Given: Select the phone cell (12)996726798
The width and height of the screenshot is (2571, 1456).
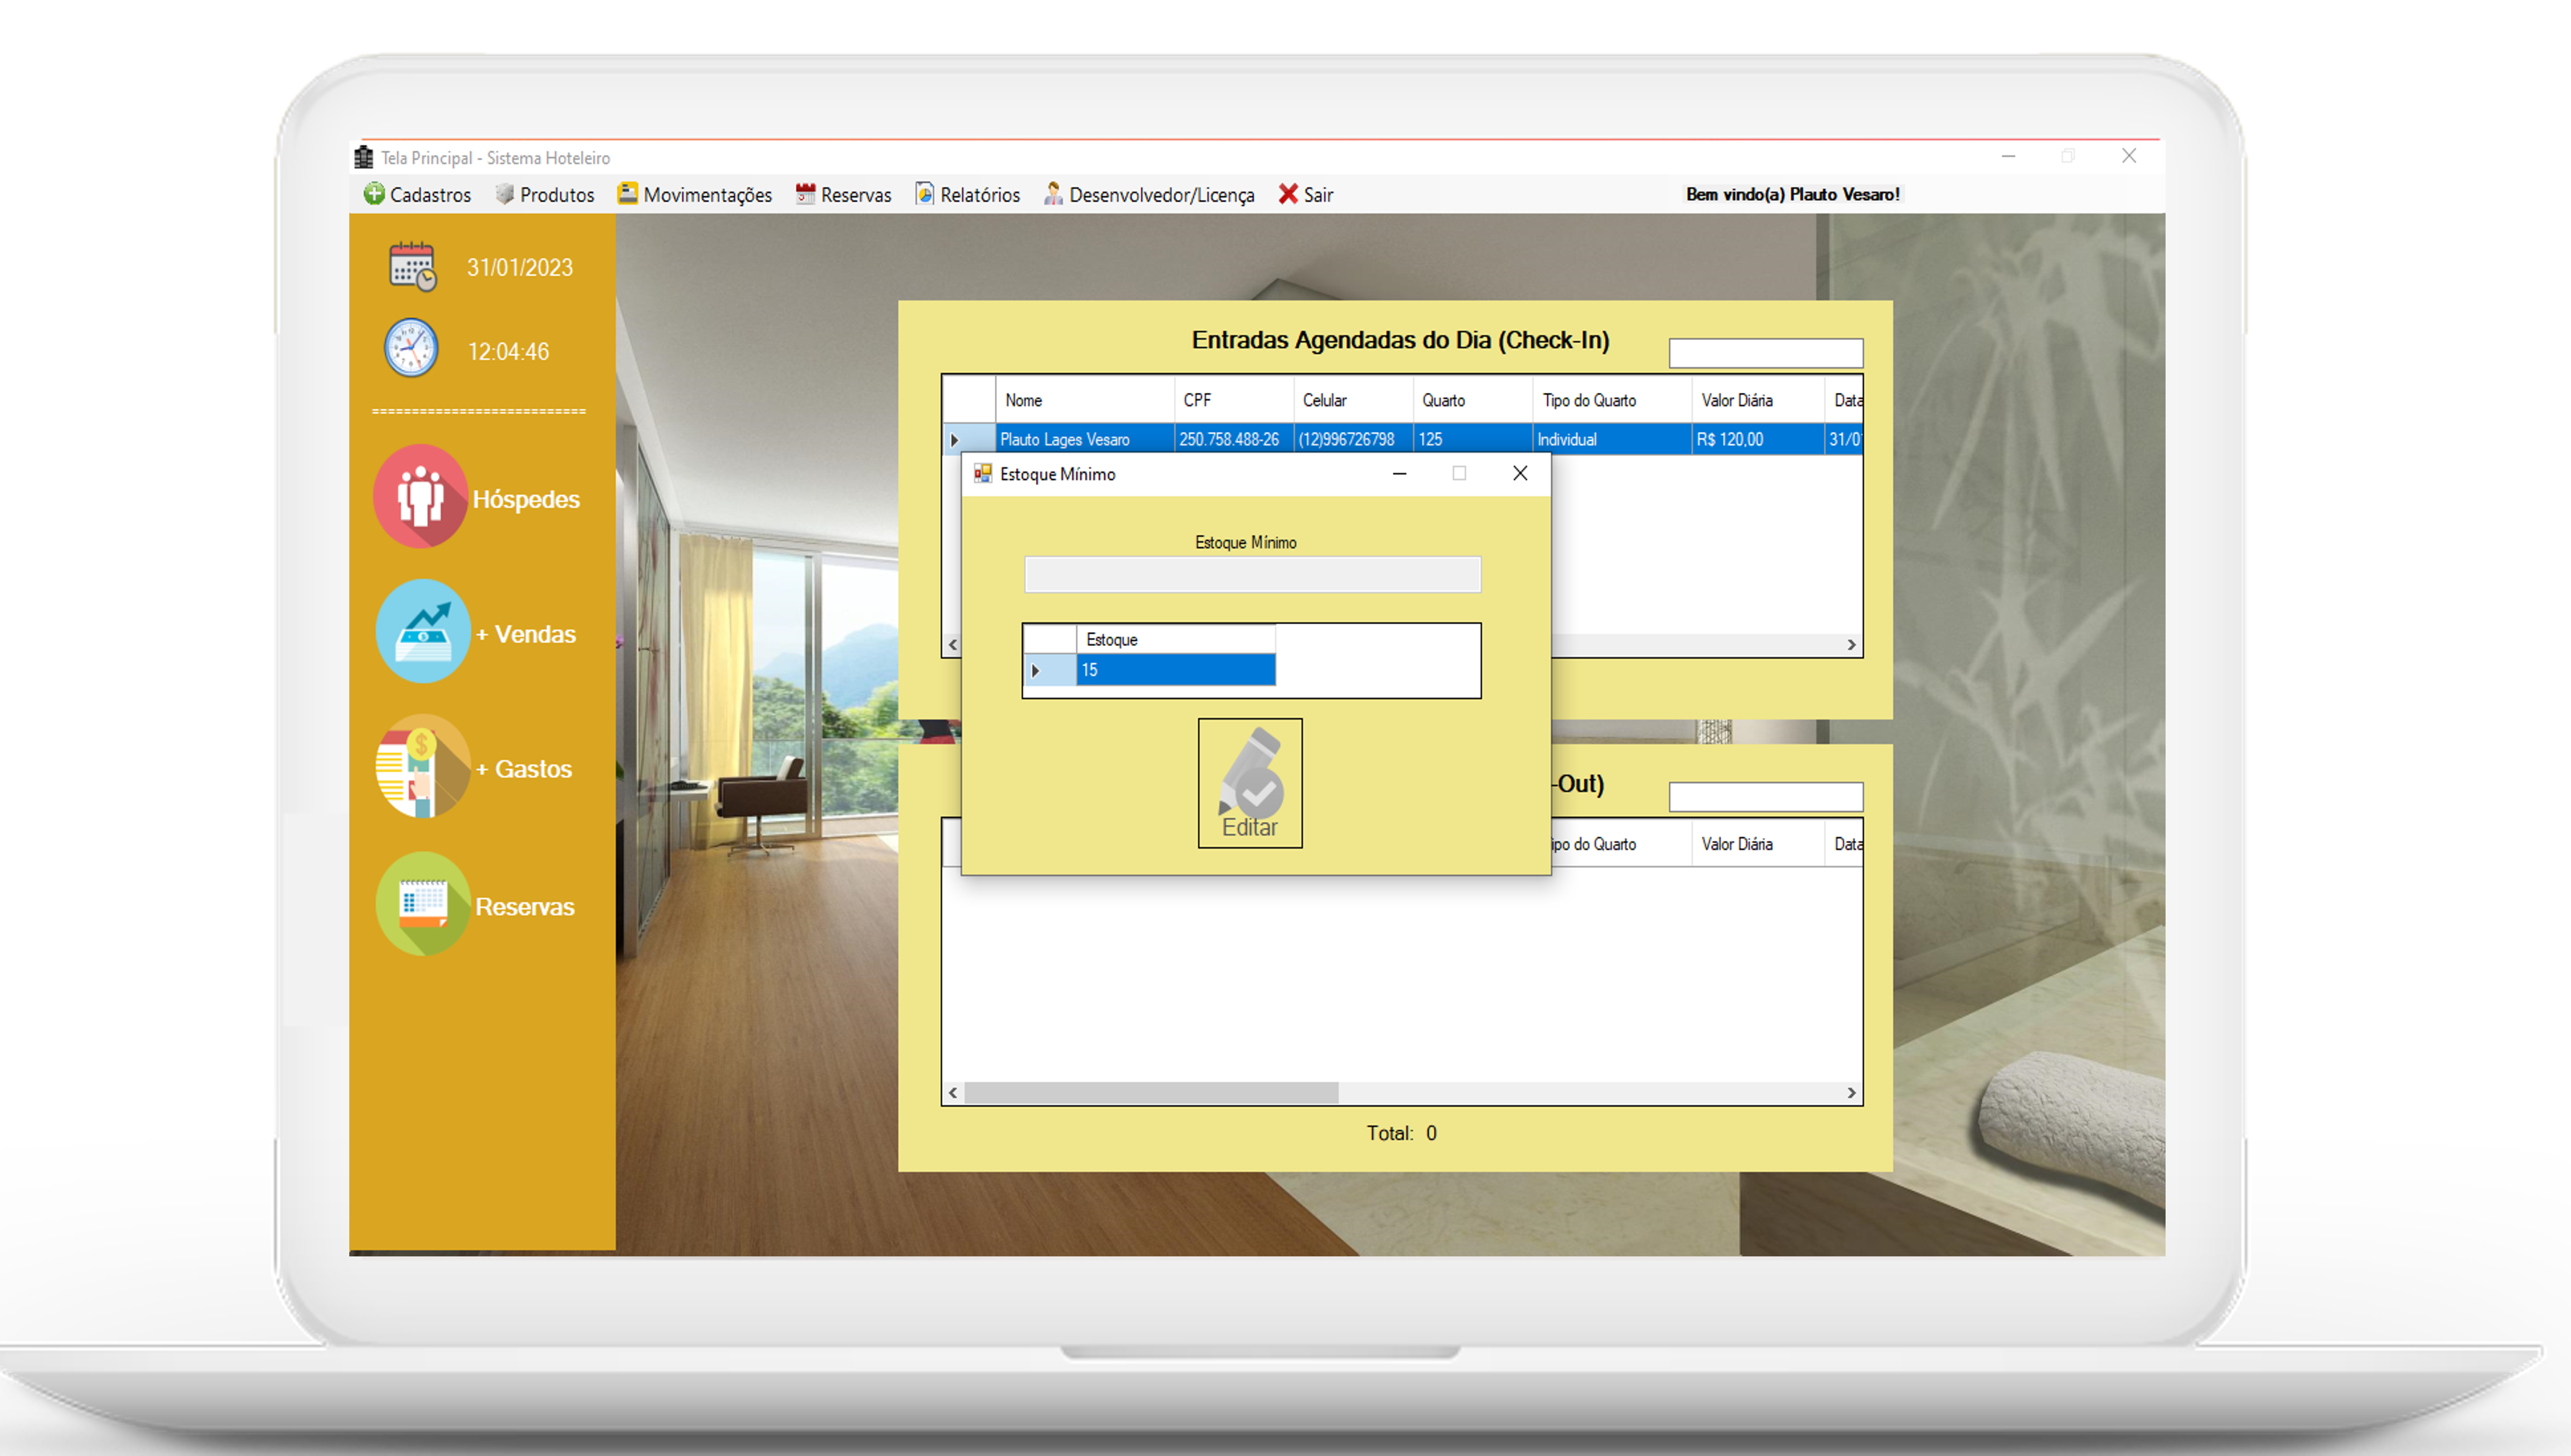Looking at the screenshot, I should [1353, 439].
